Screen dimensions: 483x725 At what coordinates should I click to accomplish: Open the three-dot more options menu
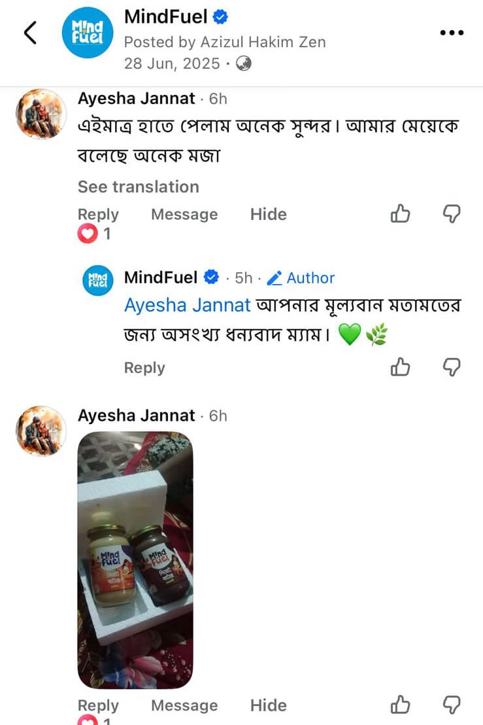[451, 33]
